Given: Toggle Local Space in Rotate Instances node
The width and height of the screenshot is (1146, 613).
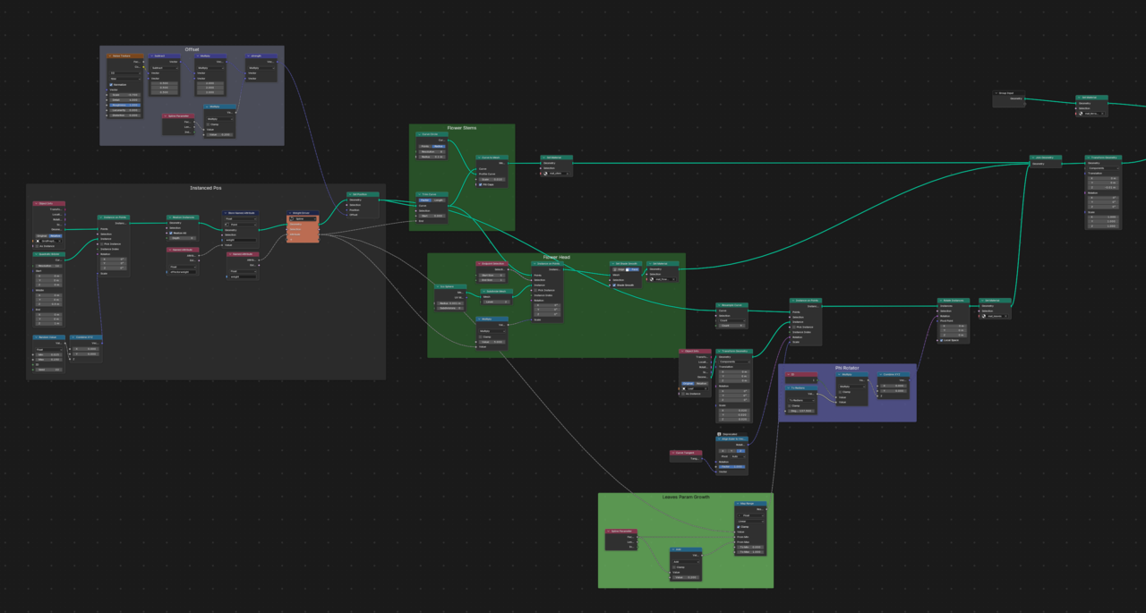Looking at the screenshot, I should point(942,340).
